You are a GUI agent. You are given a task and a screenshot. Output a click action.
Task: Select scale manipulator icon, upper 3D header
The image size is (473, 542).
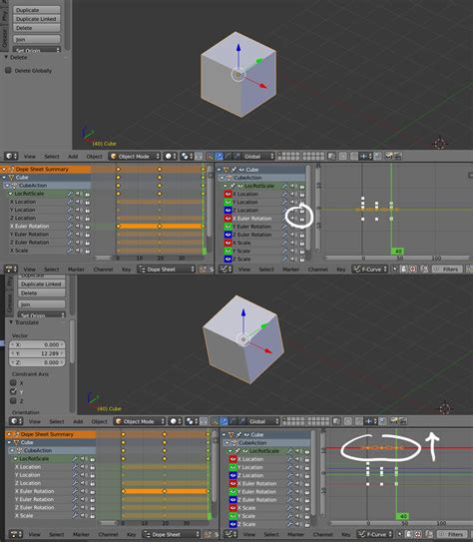click(x=237, y=157)
